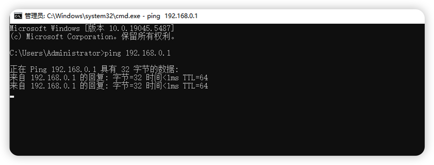Click the 正在 Ping text

28,69
